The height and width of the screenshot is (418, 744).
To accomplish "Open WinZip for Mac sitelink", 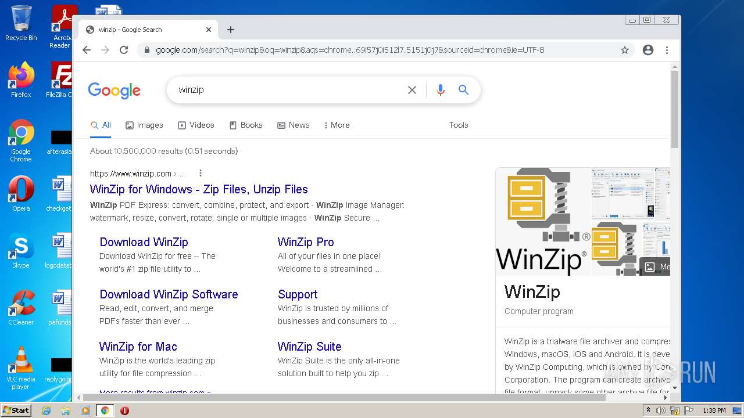I will [x=138, y=347].
